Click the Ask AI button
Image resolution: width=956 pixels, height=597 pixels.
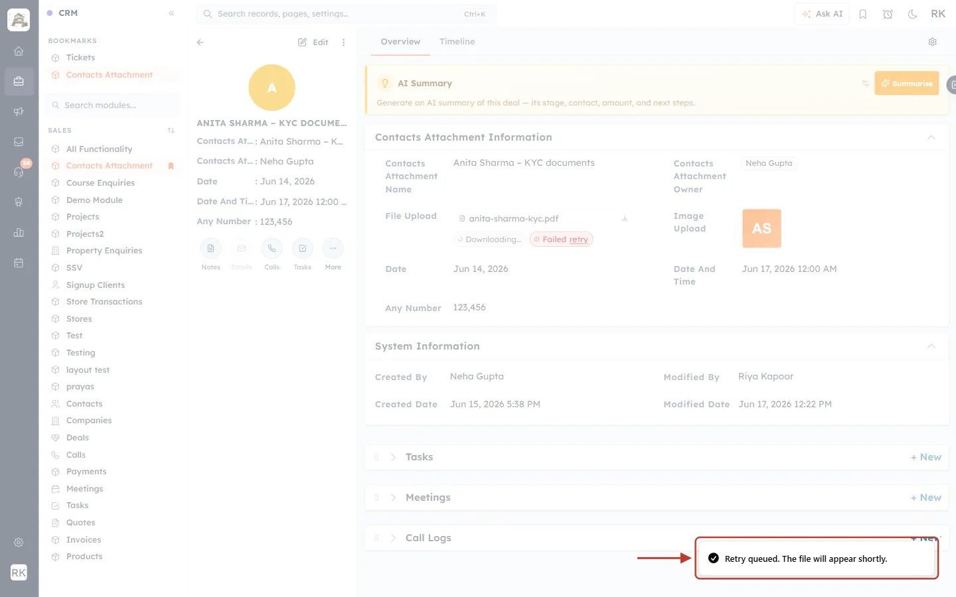(x=822, y=14)
